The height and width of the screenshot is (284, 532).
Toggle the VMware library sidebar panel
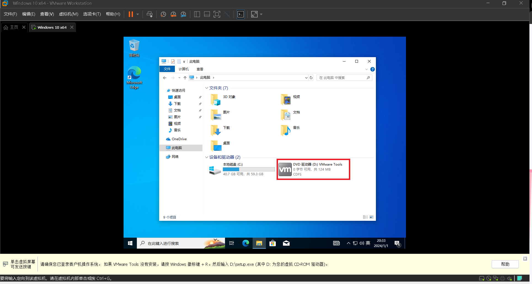tap(197, 14)
